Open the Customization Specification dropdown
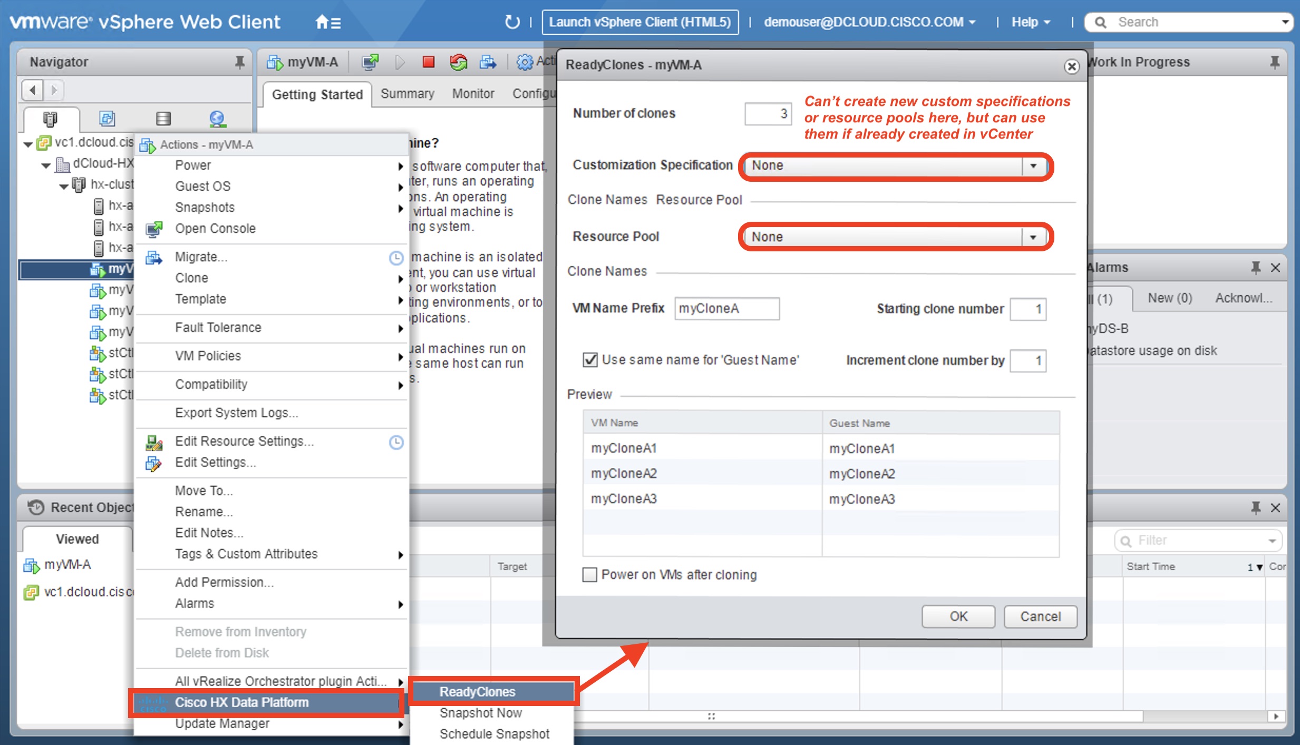 click(x=1033, y=166)
